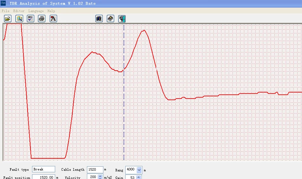Click the 'Fault position' label
Screen dimensions: 302x179
pos(17,177)
